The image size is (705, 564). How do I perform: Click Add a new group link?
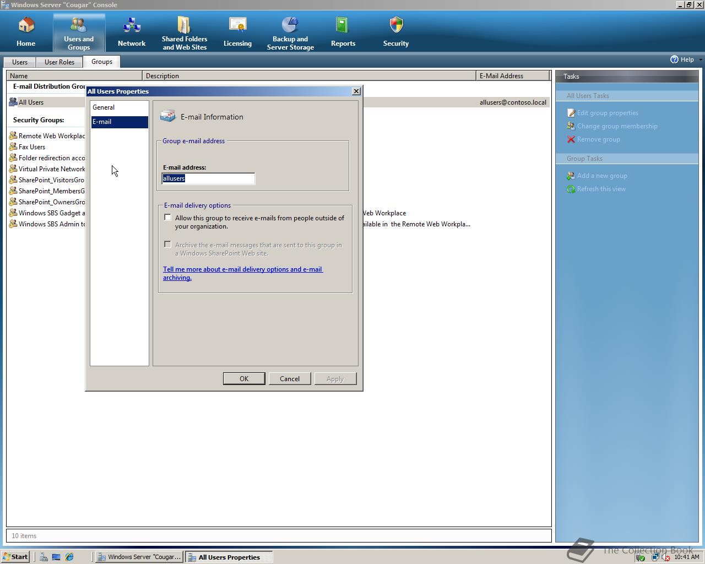click(602, 176)
